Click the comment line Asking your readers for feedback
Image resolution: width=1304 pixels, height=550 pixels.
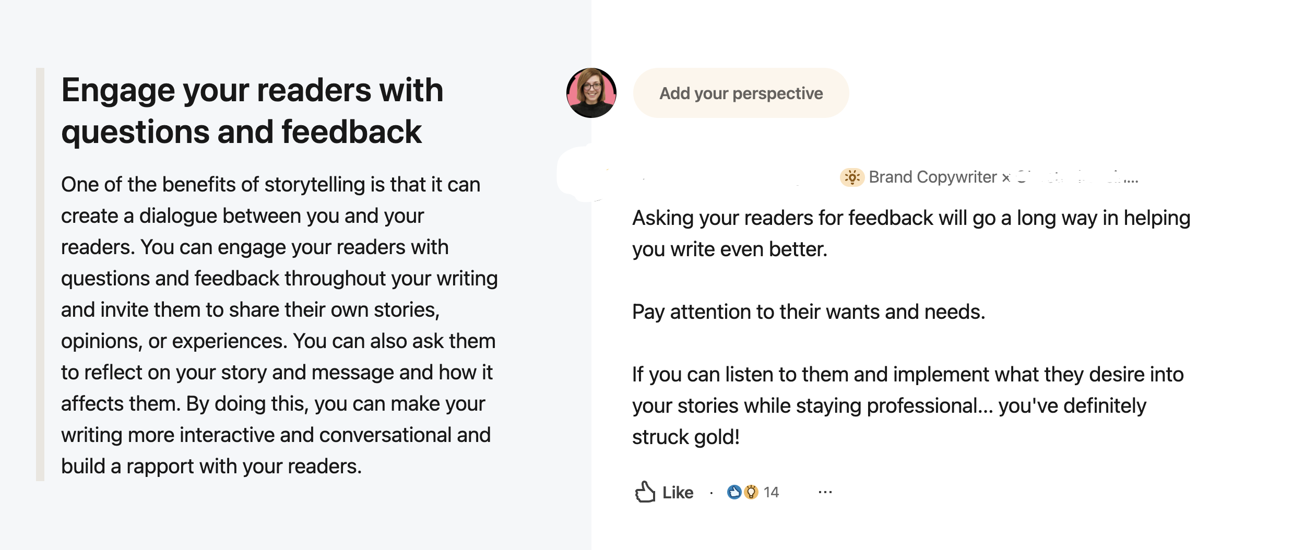(x=911, y=218)
